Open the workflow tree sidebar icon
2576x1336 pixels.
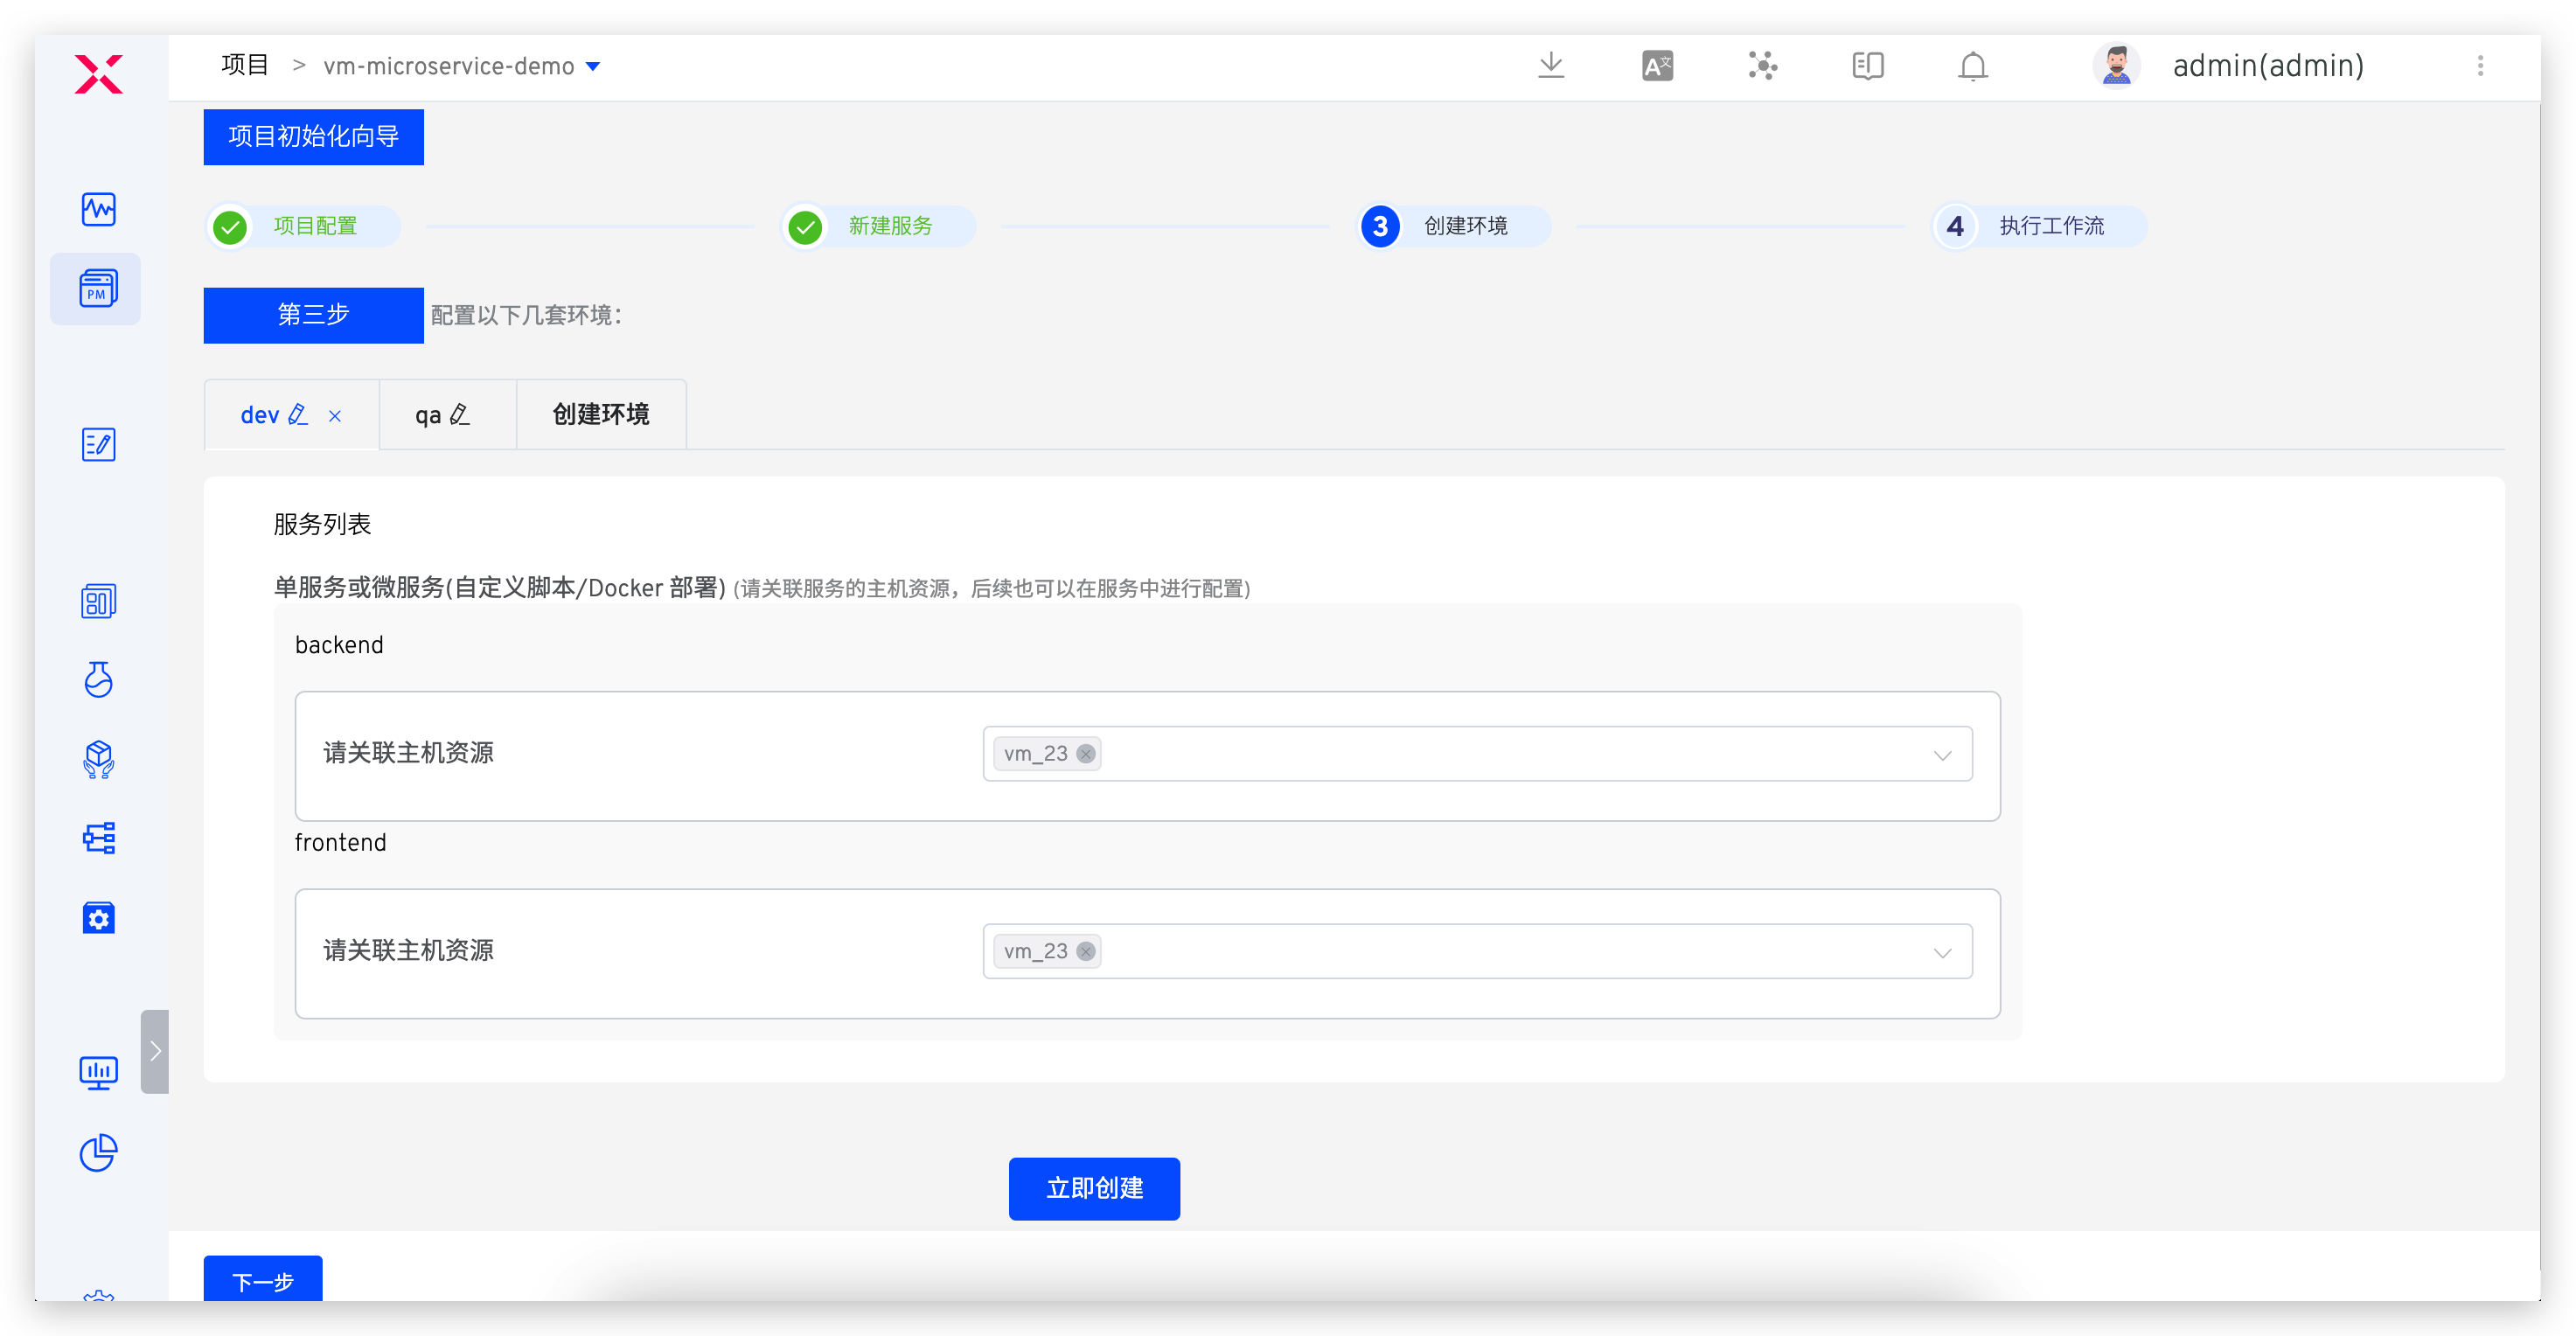97,838
